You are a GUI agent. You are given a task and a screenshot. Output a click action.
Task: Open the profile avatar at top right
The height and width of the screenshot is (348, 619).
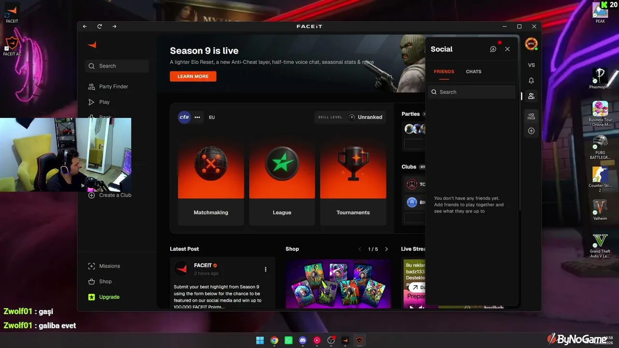pyautogui.click(x=531, y=43)
